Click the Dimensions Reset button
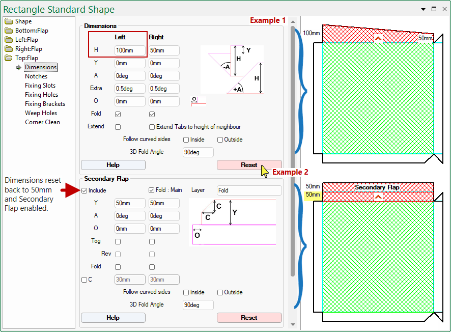This screenshot has height=332, width=451. [x=249, y=165]
